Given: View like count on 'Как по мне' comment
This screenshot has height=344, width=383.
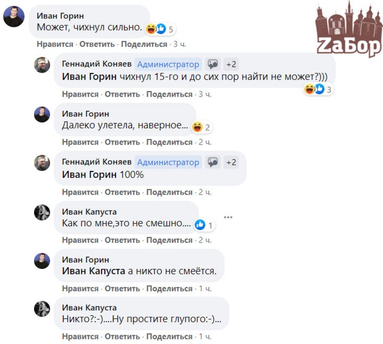Looking at the screenshot, I should (x=204, y=225).
